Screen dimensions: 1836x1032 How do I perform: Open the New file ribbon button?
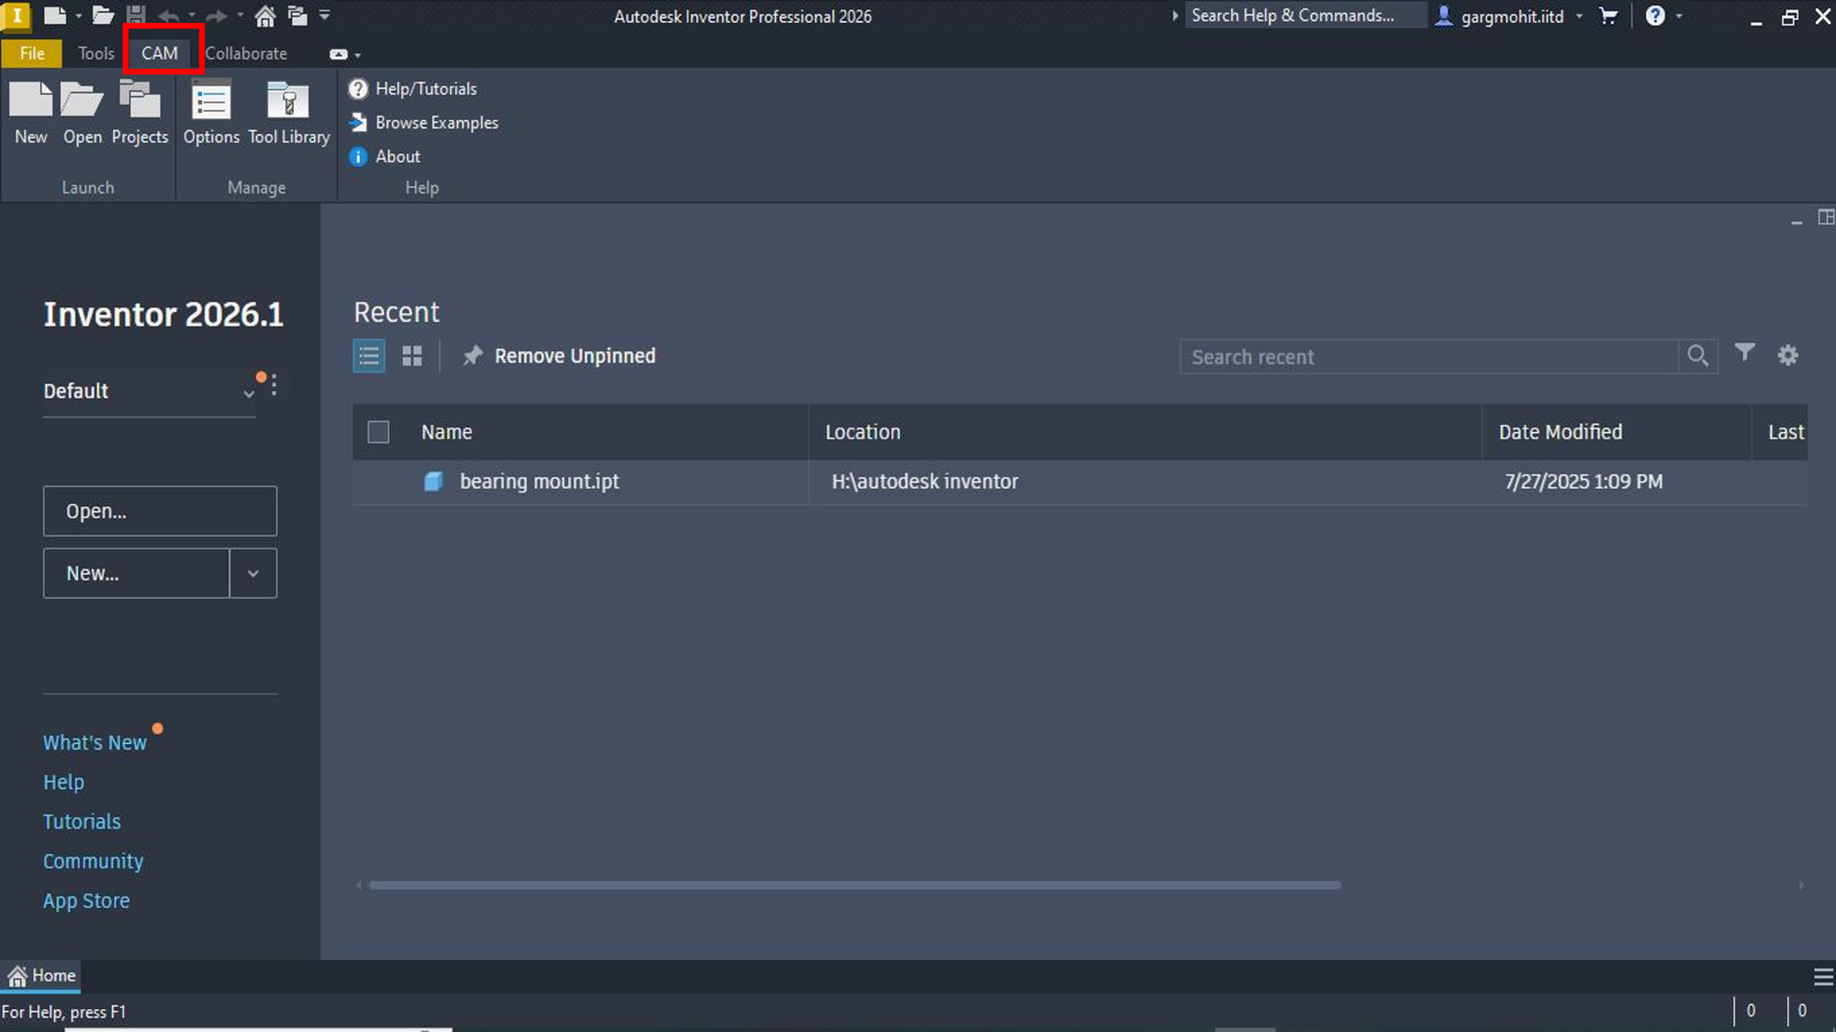pos(31,113)
